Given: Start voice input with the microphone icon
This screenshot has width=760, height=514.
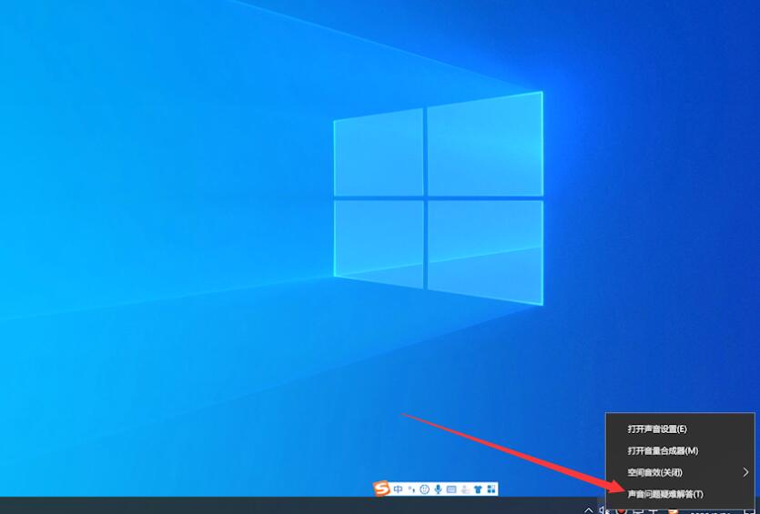Looking at the screenshot, I should [x=438, y=489].
